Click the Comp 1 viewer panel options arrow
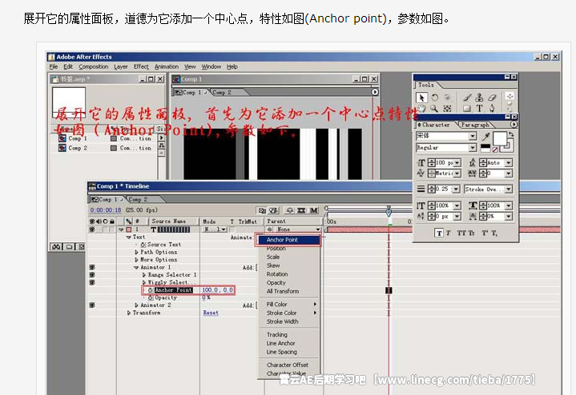Image resolution: width=576 pixels, height=395 pixels. [374, 92]
